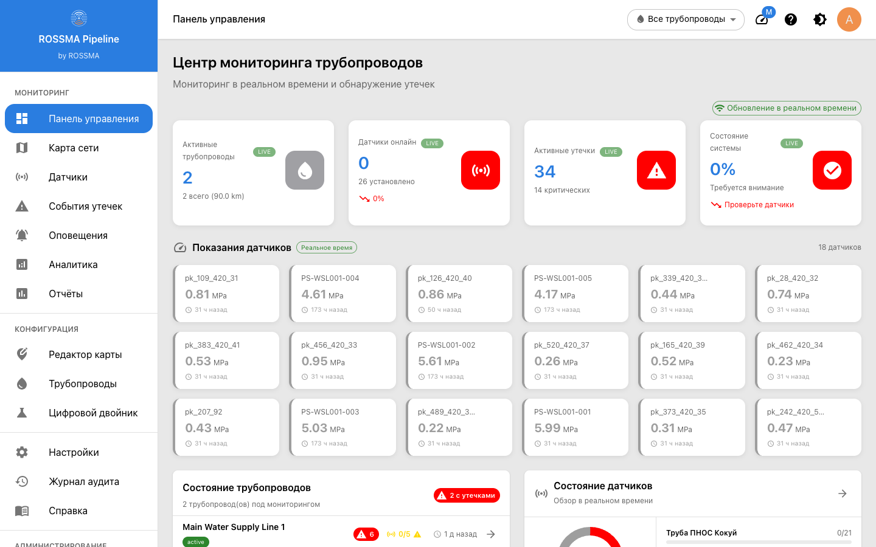Open События утечек warning icon

(23, 206)
